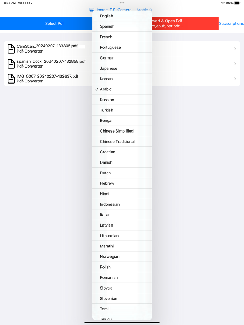This screenshot has width=244, height=325.
Task: Choose Chinese Simplified from the language menu
Action: point(122,131)
